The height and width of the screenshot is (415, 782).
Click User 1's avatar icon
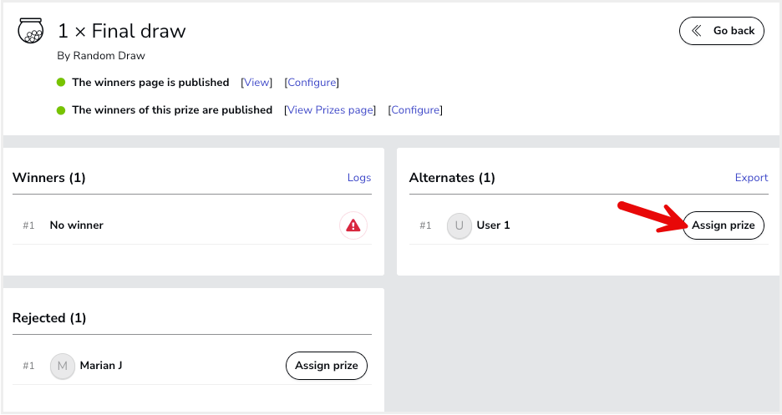click(460, 225)
